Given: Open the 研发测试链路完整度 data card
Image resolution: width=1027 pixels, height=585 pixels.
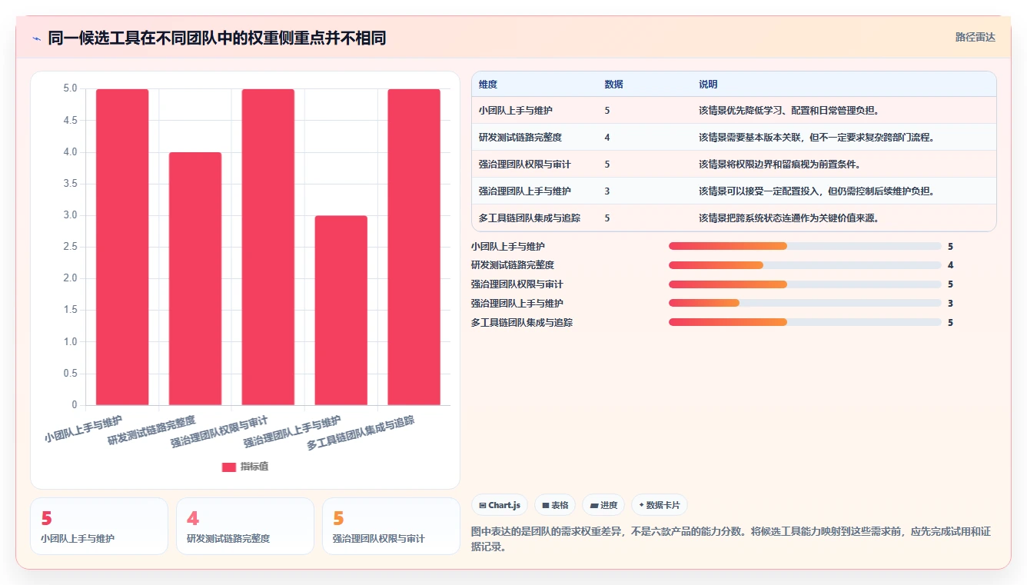Looking at the screenshot, I should pyautogui.click(x=245, y=526).
